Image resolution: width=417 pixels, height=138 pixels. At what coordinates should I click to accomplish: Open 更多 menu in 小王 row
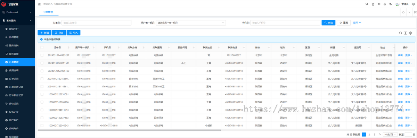click(x=409, y=63)
